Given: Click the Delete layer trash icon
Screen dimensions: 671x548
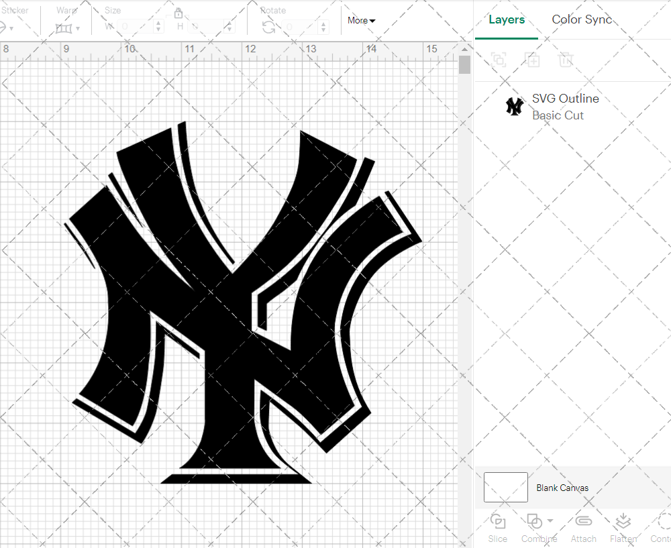Looking at the screenshot, I should 565,60.
